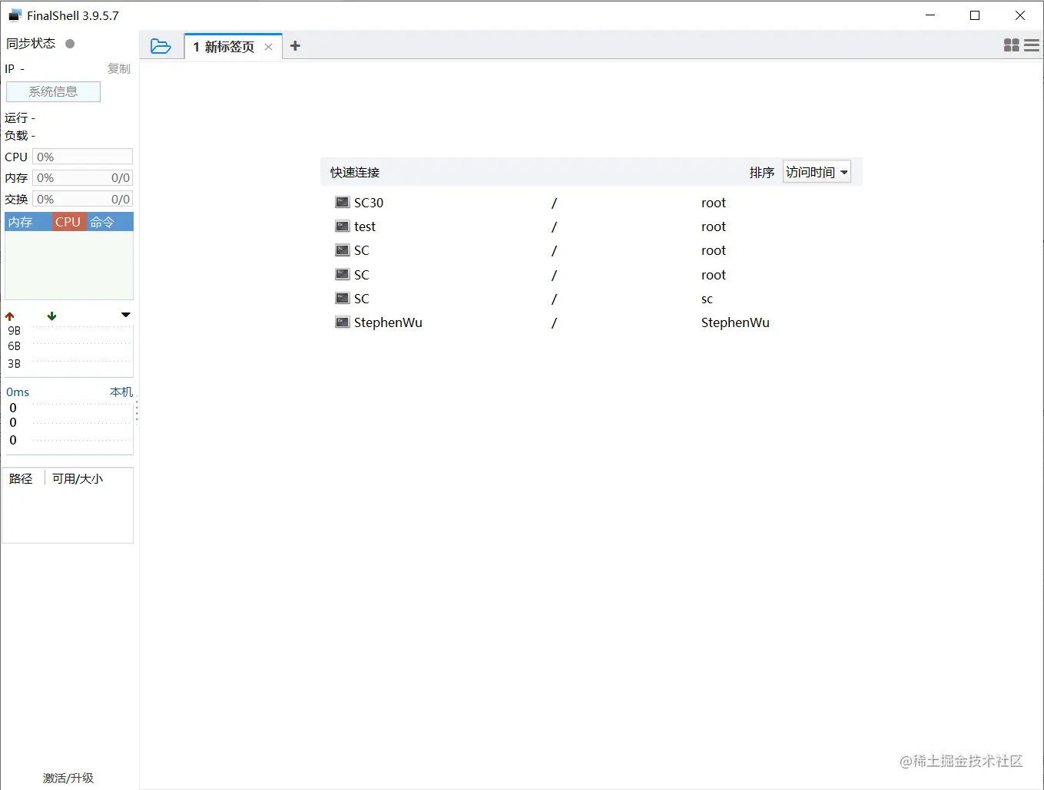Click the terminal icon beside StephenWu
This screenshot has width=1044, height=790.
[343, 322]
